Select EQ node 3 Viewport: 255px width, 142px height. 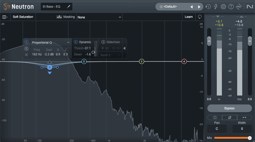tap(141, 62)
